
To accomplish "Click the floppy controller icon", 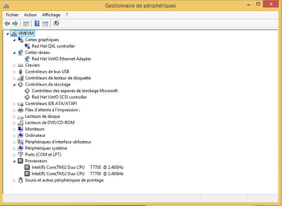I will (x=21, y=78).
